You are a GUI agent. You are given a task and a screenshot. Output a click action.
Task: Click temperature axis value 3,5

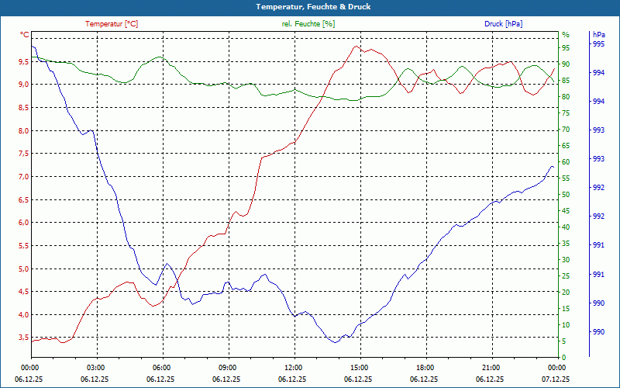tap(24, 338)
